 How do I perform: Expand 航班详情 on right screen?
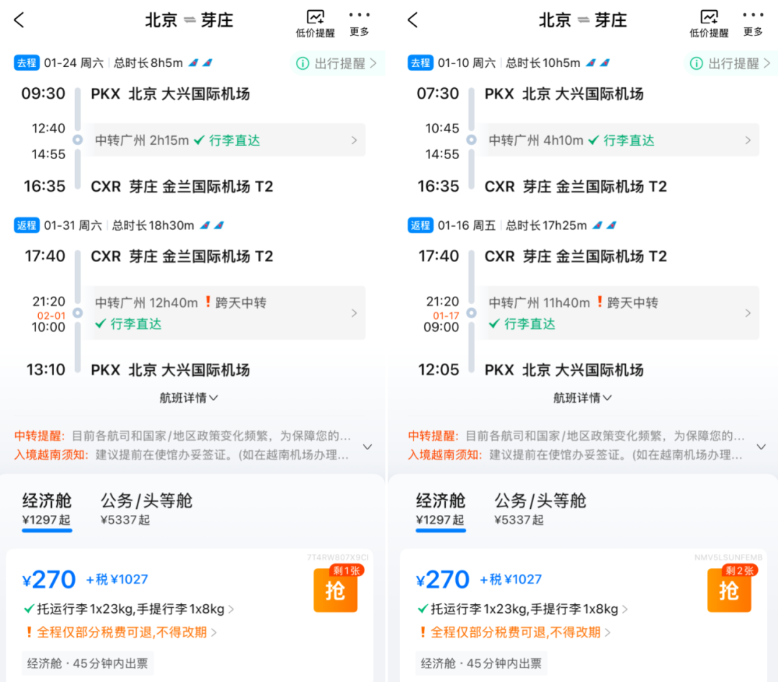[x=583, y=398]
